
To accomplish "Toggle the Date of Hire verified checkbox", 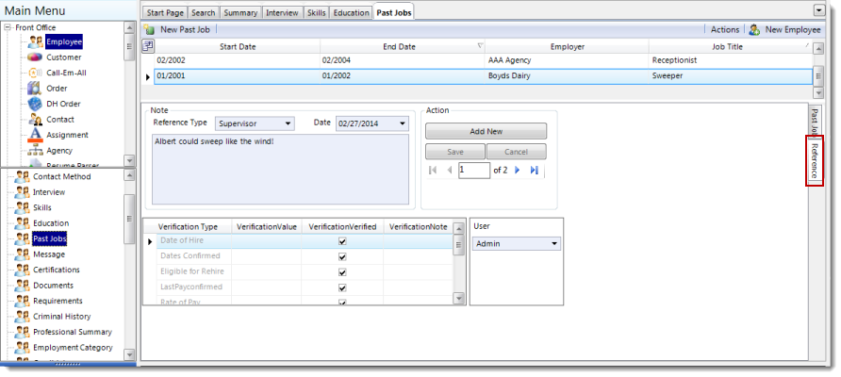I will click(x=342, y=241).
